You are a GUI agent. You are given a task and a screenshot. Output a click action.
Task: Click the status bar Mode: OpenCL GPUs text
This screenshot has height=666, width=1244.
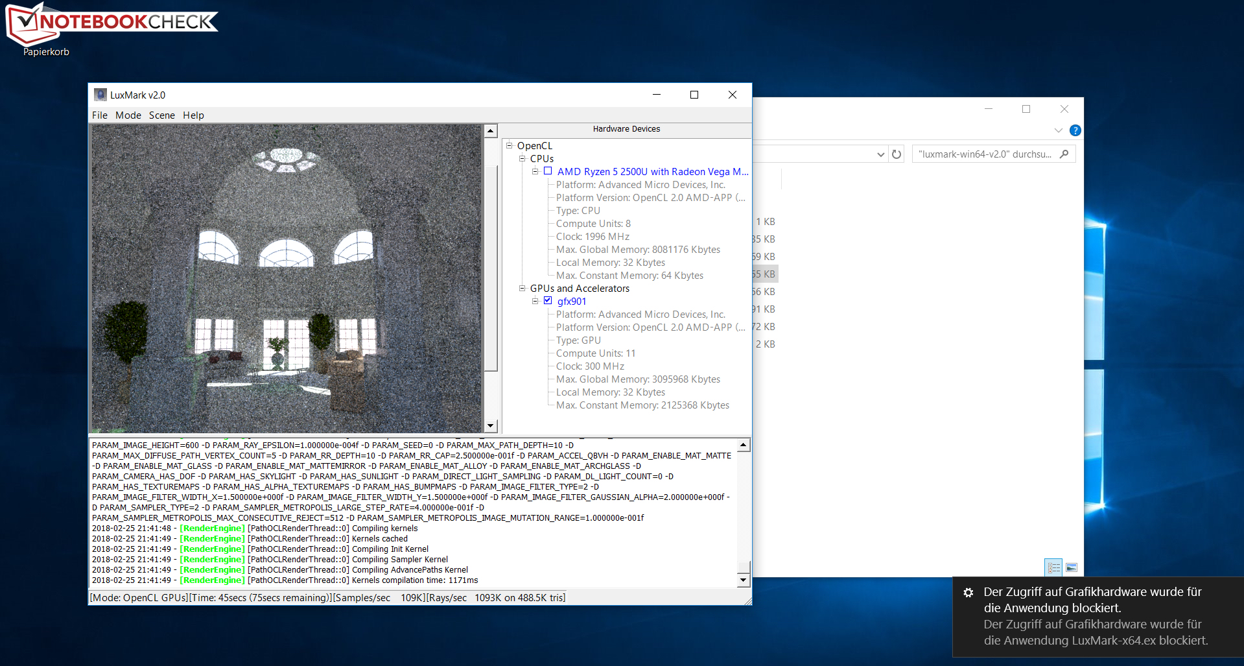(x=139, y=598)
